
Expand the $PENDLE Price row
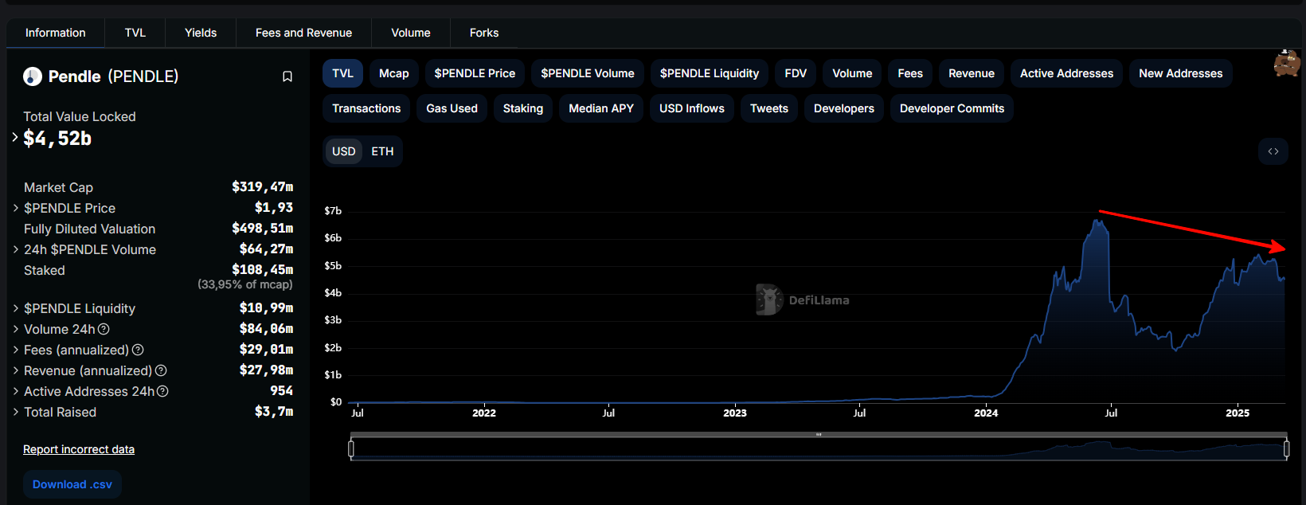(x=16, y=208)
